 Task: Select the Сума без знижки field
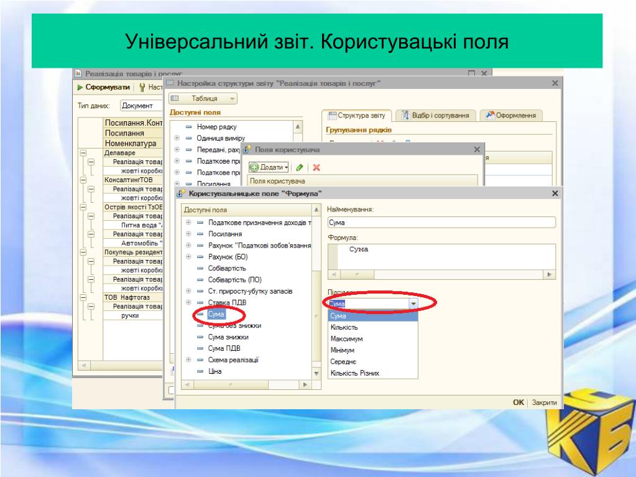[x=234, y=326]
